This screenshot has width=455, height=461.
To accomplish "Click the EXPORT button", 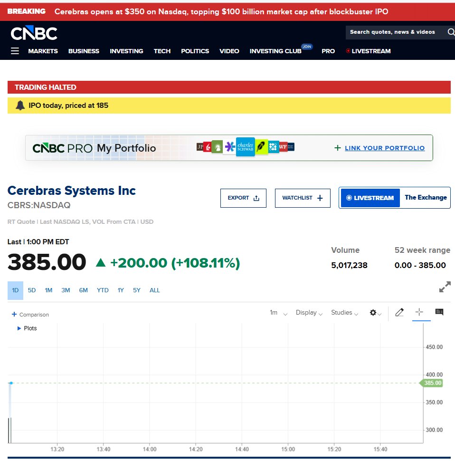I will 243,198.
